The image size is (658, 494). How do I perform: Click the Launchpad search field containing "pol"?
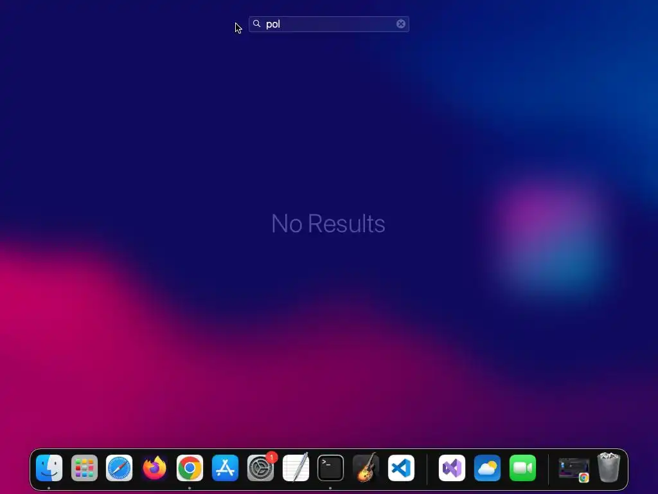(x=329, y=24)
